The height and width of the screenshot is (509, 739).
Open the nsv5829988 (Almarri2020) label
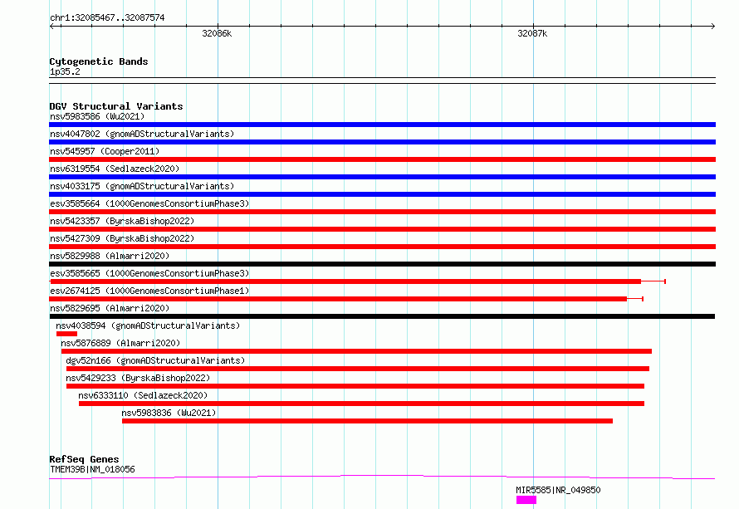pos(110,256)
